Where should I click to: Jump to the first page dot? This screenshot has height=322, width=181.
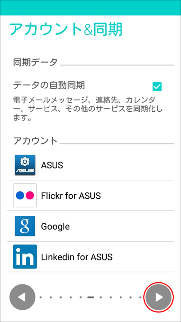[x=41, y=297]
